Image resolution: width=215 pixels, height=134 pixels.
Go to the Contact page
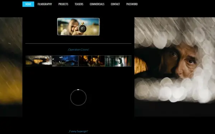pos(115,4)
